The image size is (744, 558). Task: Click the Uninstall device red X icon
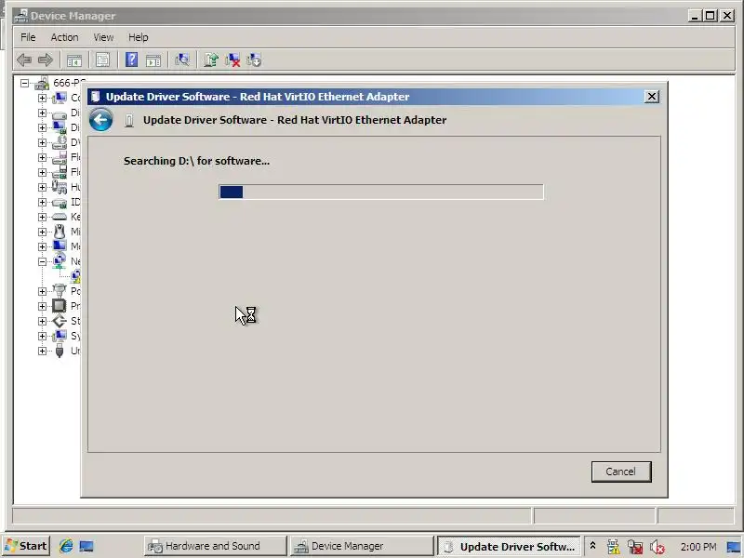point(232,60)
